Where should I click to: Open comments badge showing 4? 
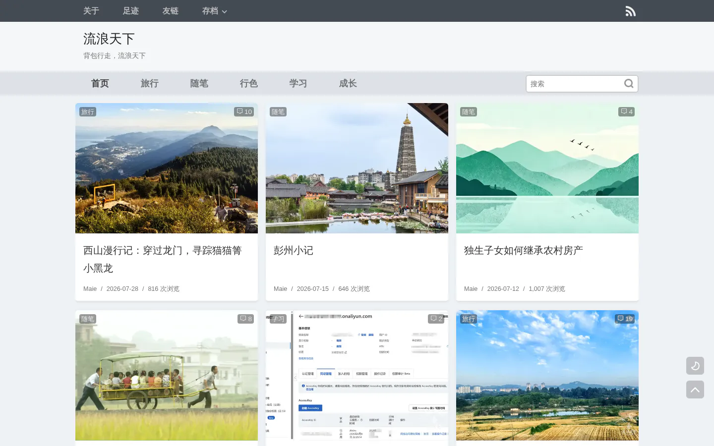pos(627,111)
